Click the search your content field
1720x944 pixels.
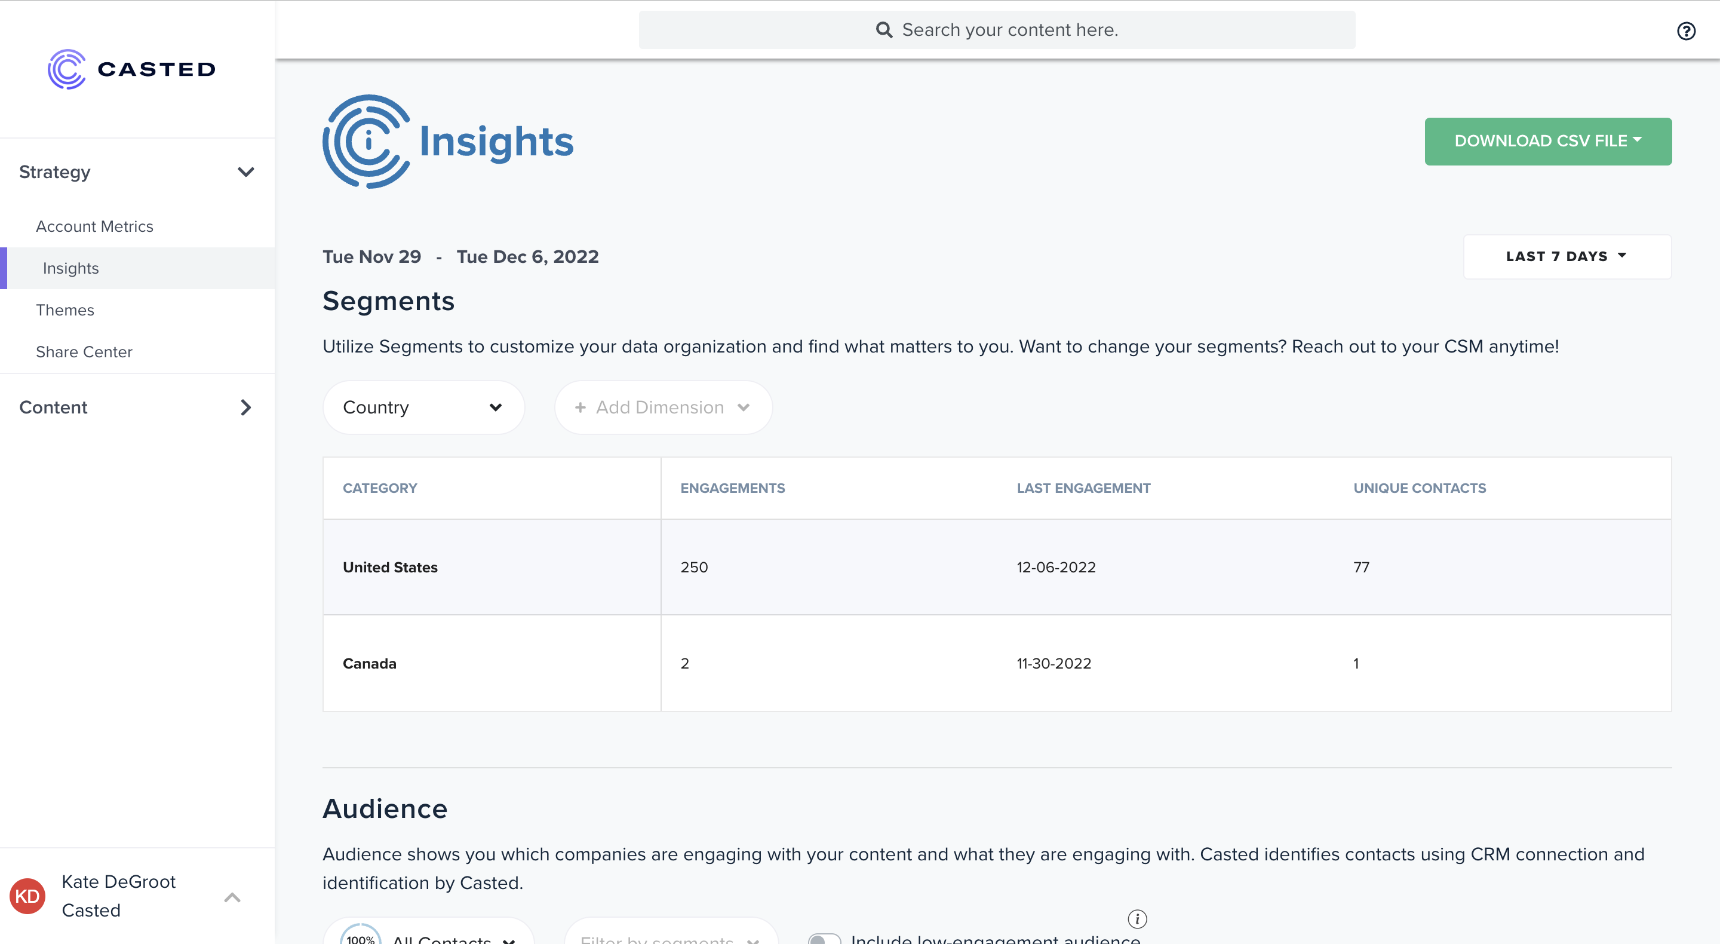(x=997, y=30)
